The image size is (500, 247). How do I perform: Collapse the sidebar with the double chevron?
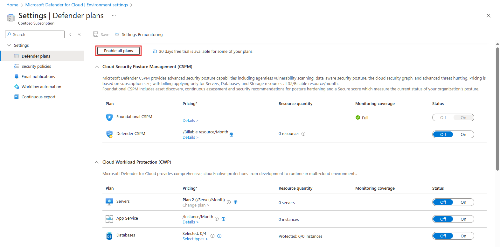pyautogui.click(x=79, y=34)
